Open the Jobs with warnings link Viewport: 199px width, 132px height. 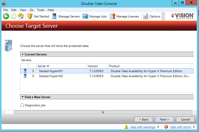pos(143,127)
